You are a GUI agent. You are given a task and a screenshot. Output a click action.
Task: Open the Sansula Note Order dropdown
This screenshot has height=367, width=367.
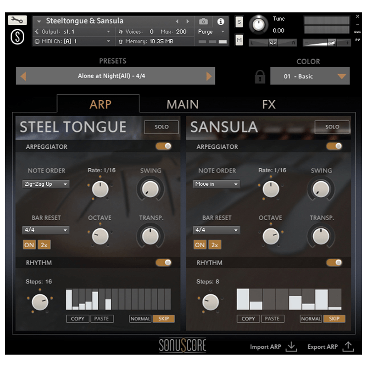coord(217,184)
